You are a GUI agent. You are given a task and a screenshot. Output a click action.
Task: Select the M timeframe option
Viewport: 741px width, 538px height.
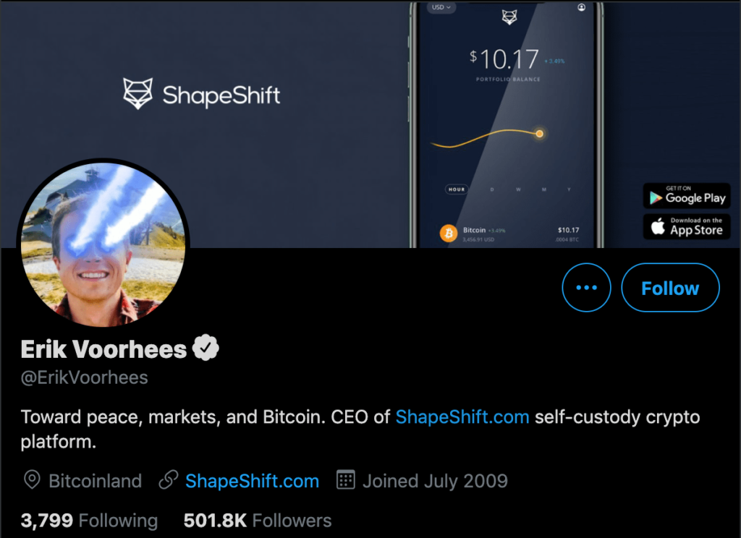click(543, 189)
